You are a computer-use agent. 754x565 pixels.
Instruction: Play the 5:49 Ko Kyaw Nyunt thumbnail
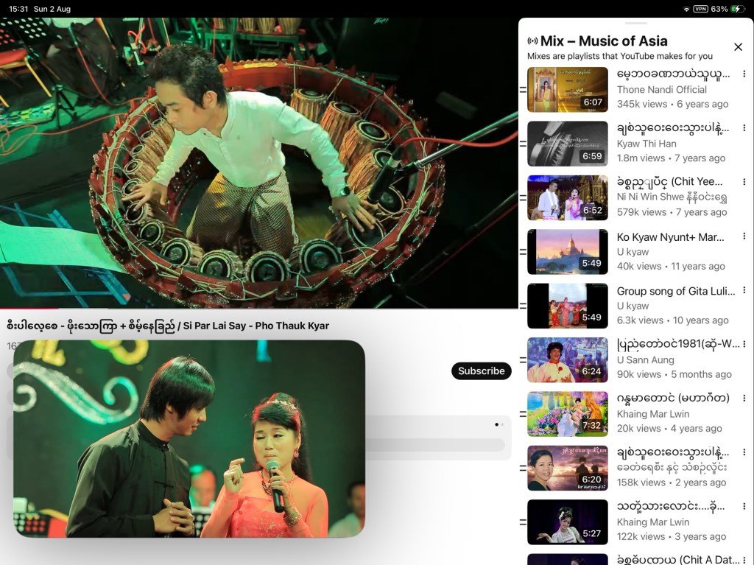pos(568,252)
